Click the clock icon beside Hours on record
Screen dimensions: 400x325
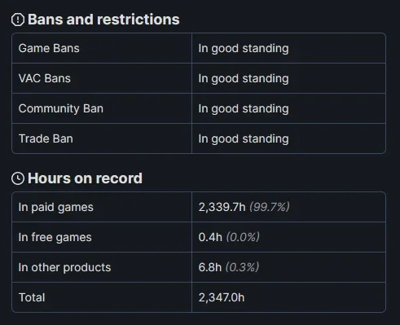18,178
